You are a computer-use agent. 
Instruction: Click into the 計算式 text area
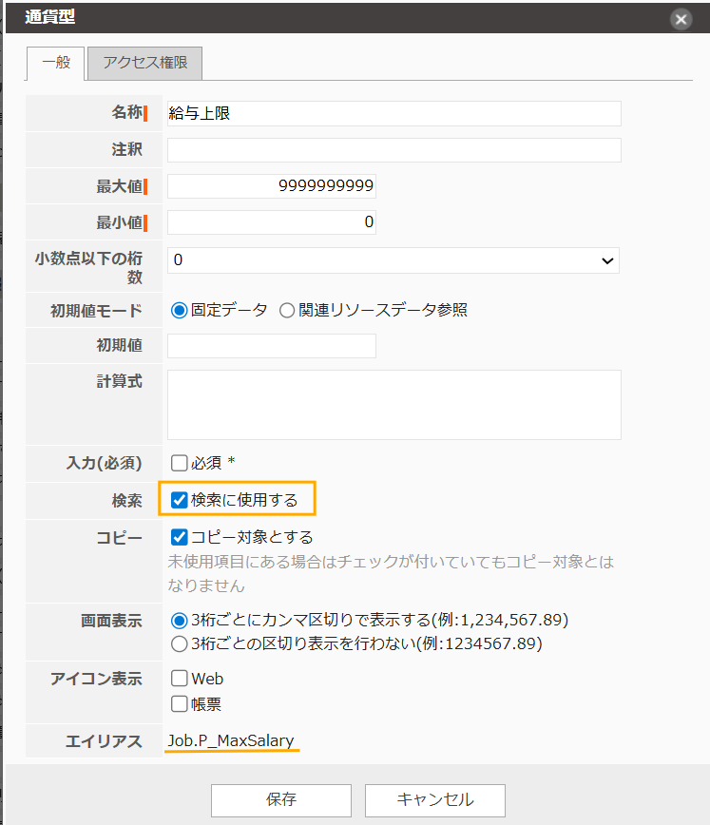[x=393, y=404]
